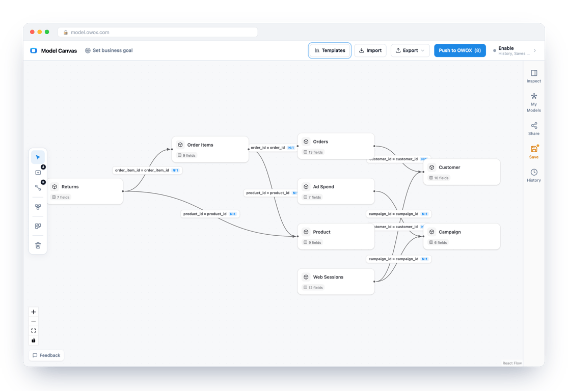Select the order_item_id relationship label
Image resolution: width=568 pixels, height=391 pixels.
coord(147,170)
